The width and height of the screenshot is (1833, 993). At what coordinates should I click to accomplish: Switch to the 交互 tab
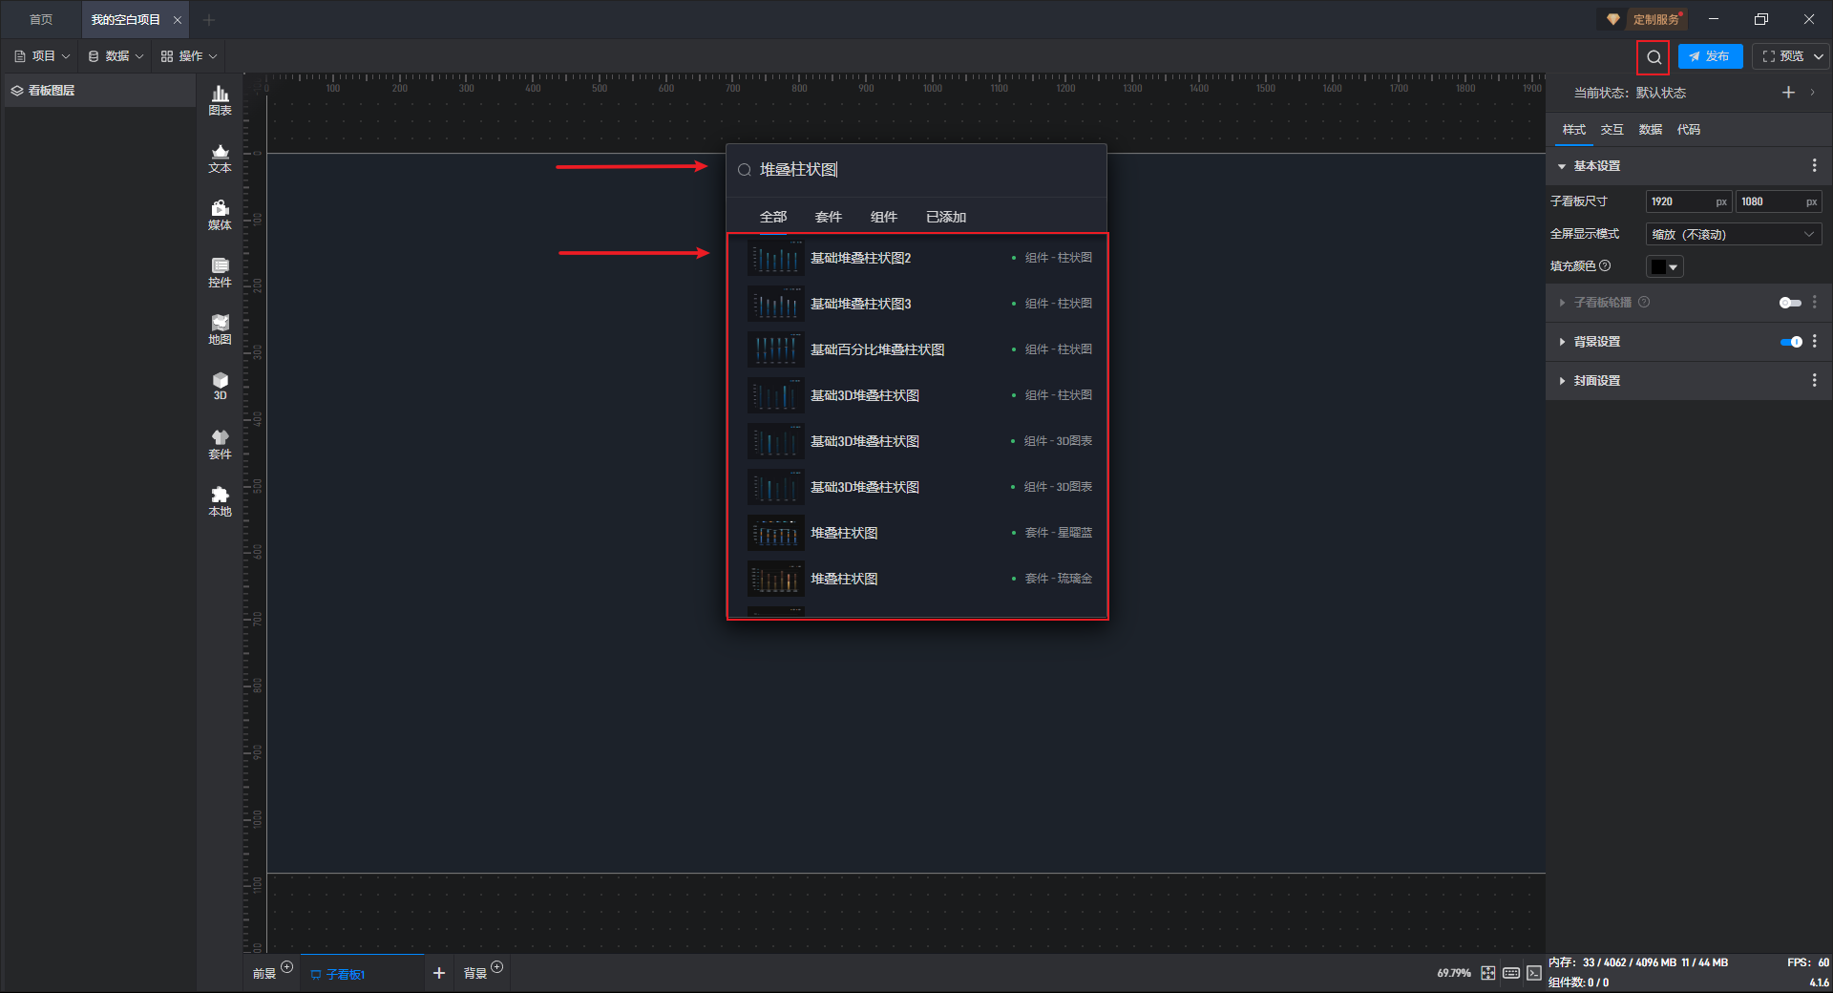[1612, 130]
